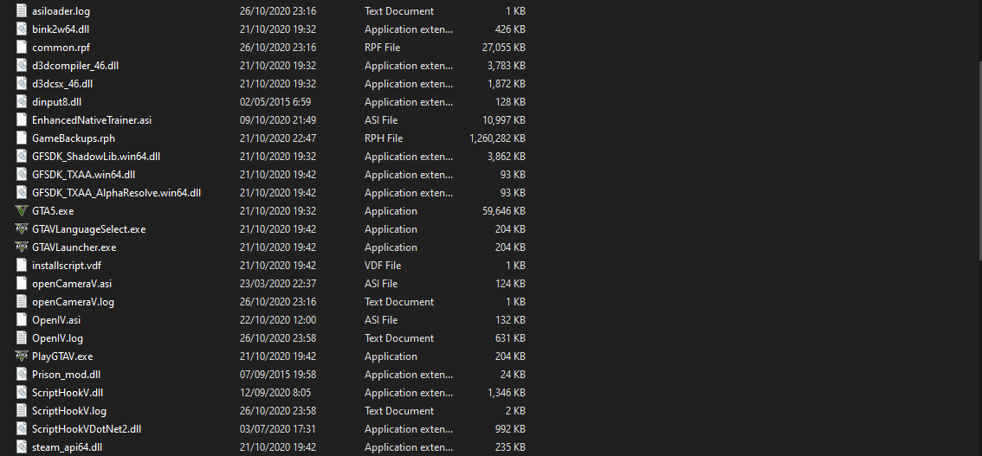Image resolution: width=982 pixels, height=456 pixels.
Task: Click the GFSDK_ShadowLib.win64.dll file icon
Action: click(x=22, y=157)
